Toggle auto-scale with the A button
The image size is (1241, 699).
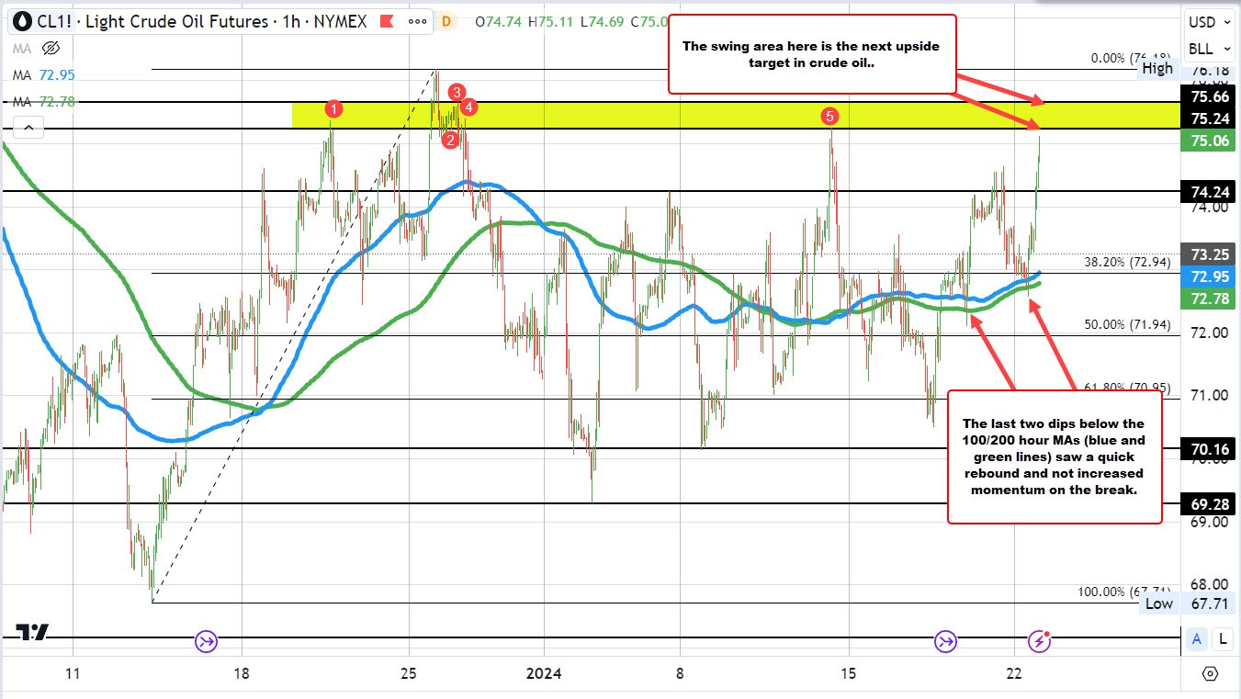pos(1197,638)
